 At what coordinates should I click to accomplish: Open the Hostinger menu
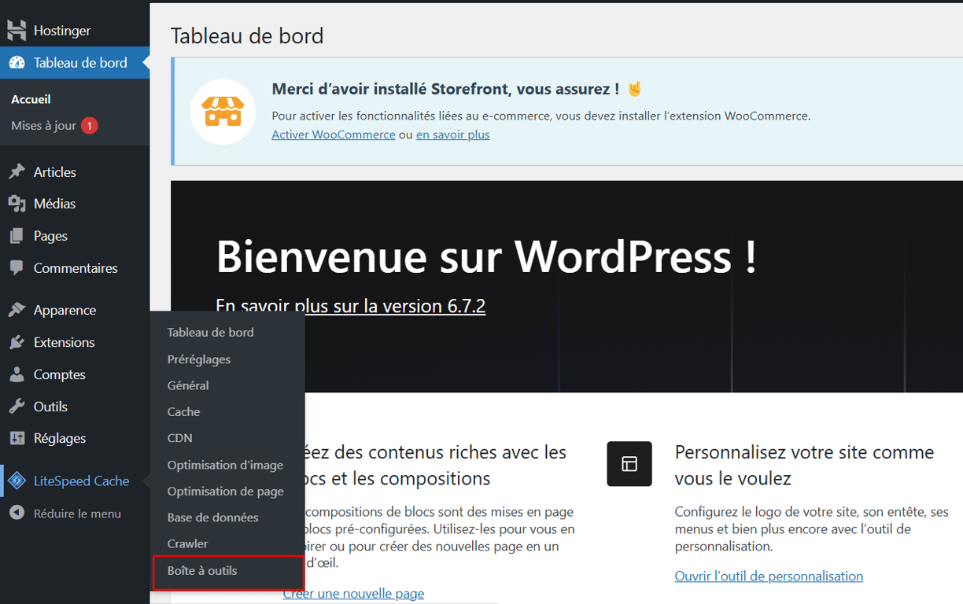75,31
